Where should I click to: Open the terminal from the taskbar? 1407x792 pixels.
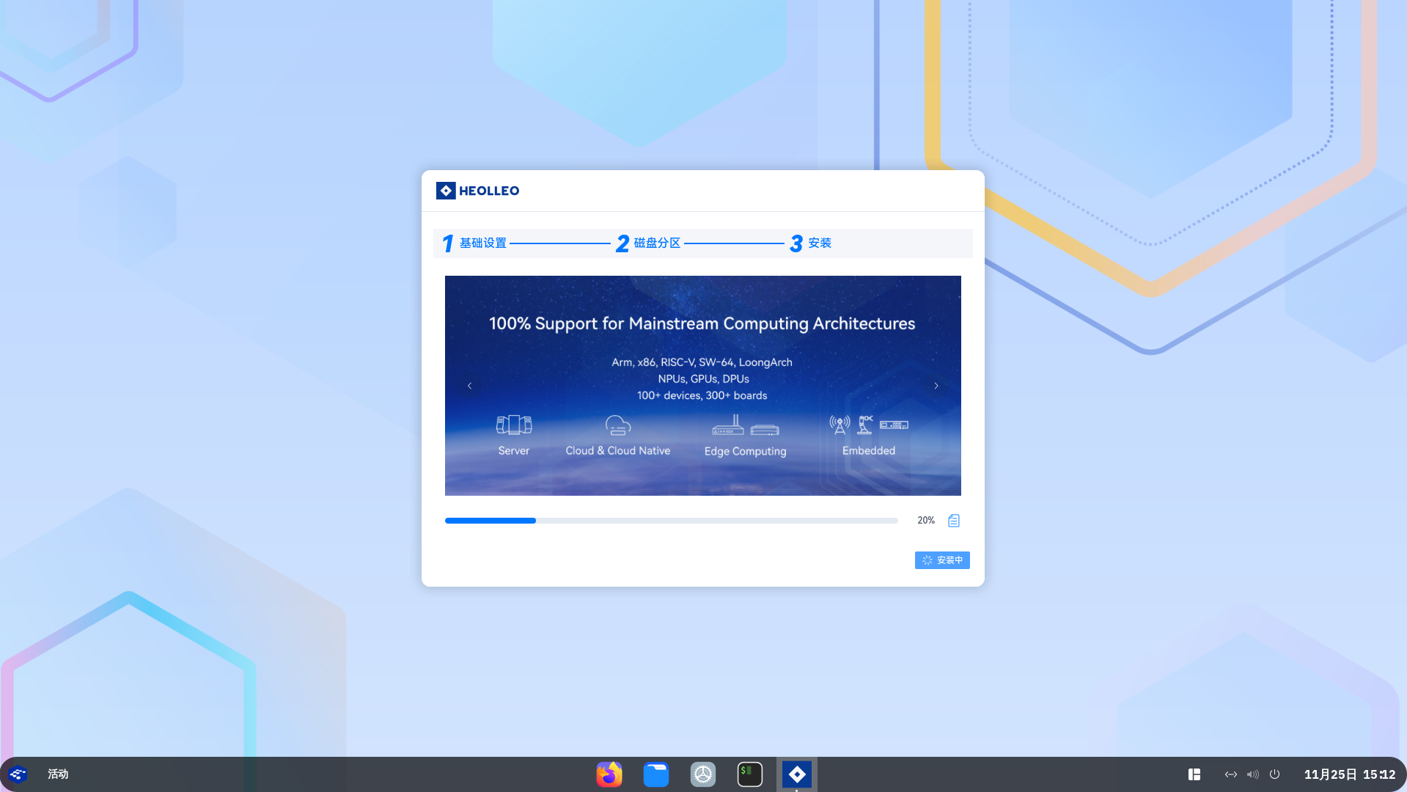pos(750,774)
